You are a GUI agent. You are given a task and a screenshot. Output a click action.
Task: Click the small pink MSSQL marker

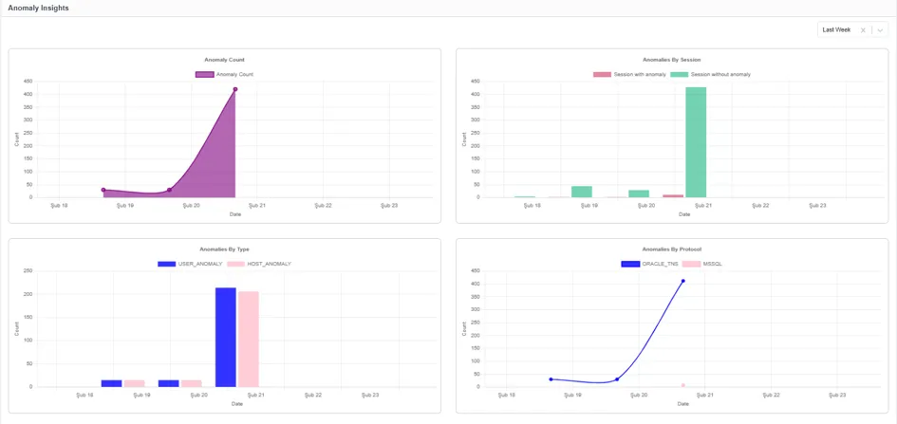(x=683, y=385)
